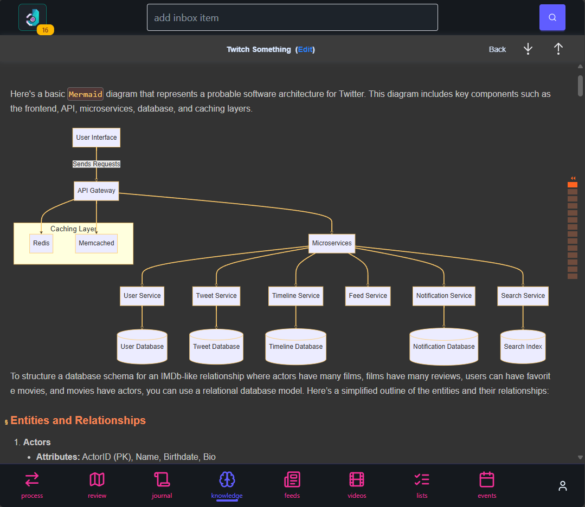This screenshot has width=585, height=507.
Task: Select the highlighted orange outline marker
Action: (573, 185)
